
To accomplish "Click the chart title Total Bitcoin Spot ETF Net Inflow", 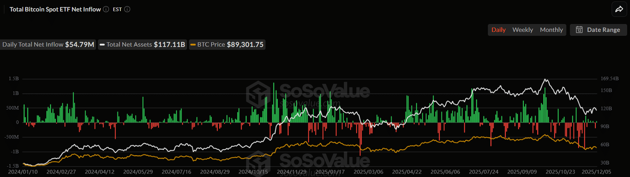I will click(55, 9).
